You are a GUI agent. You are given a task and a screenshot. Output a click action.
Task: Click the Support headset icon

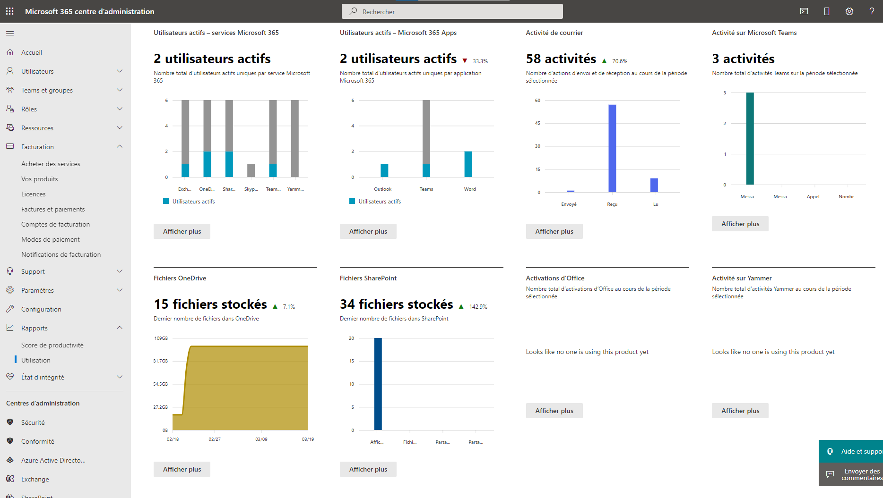tap(10, 271)
